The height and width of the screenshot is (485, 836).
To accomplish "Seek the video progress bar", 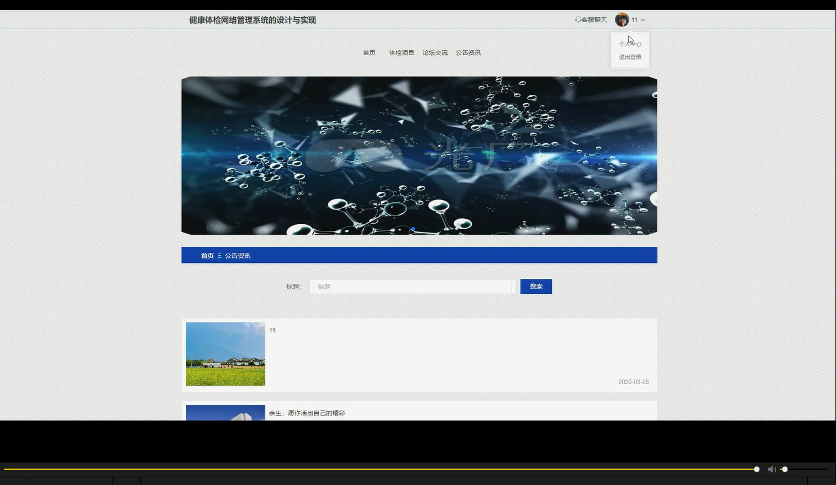I will pos(381,470).
